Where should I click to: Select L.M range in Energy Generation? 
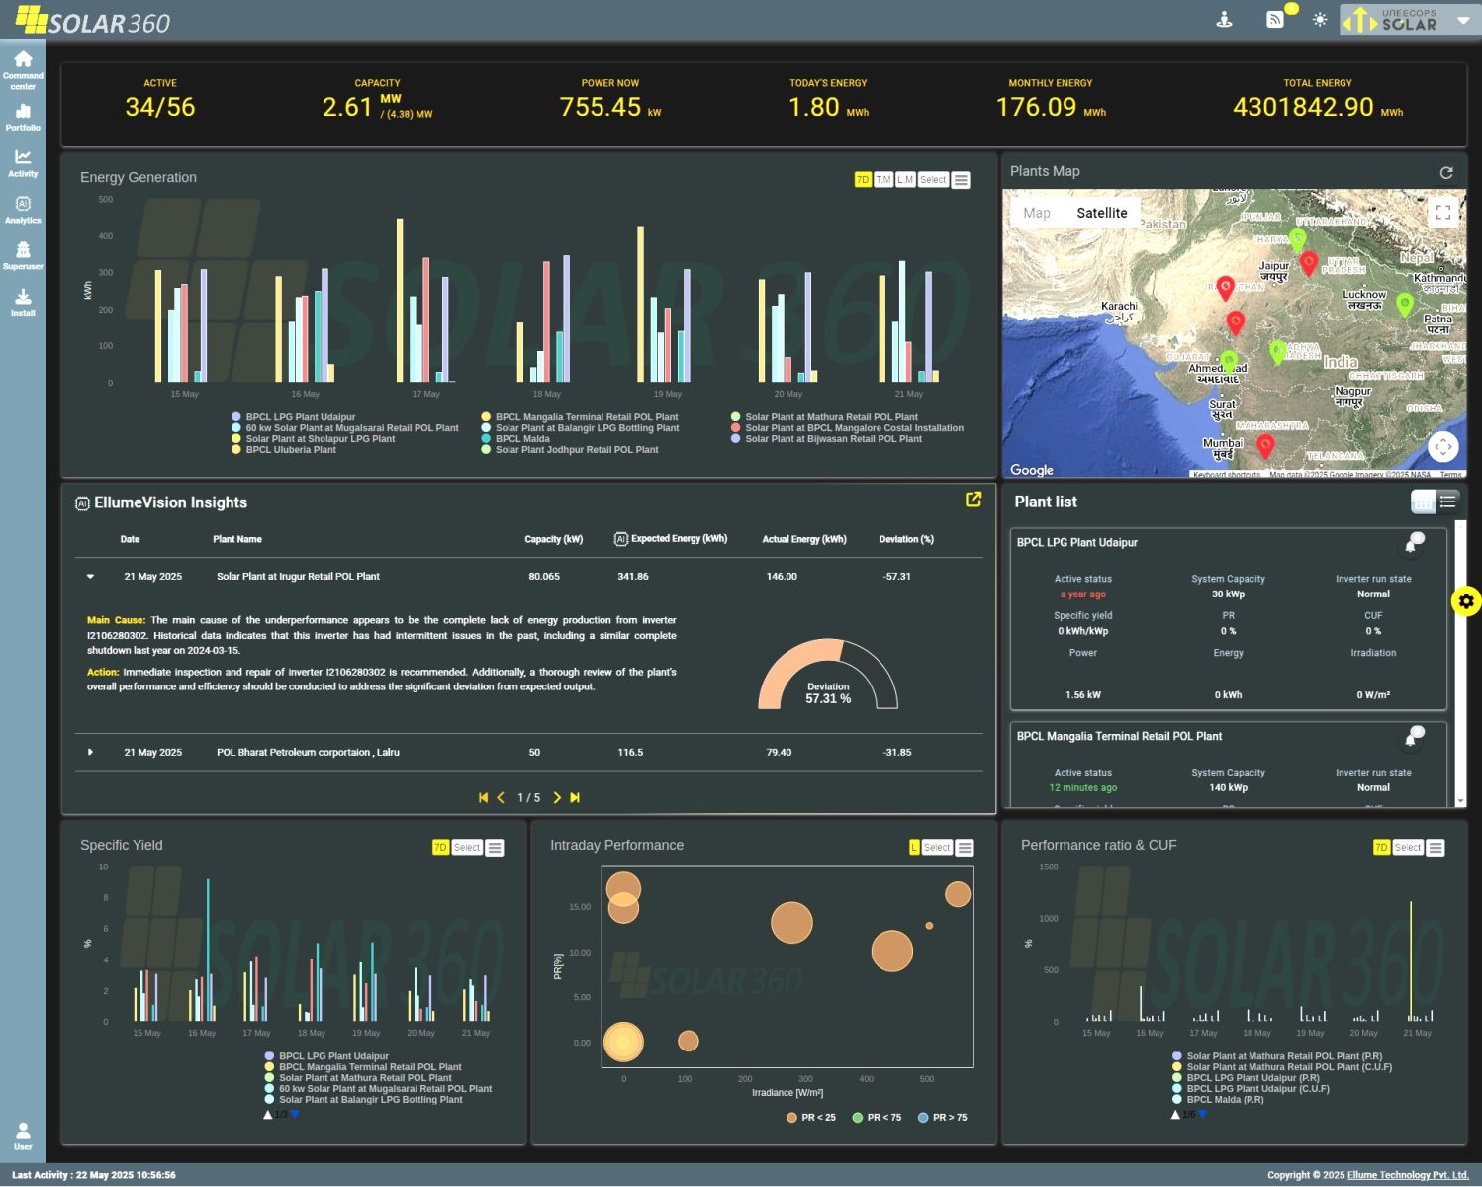point(905,180)
